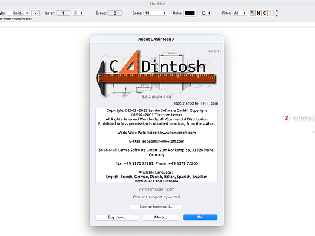
Task: Click the version 8.8.2 (Build 641) text
Action: [x=156, y=97]
